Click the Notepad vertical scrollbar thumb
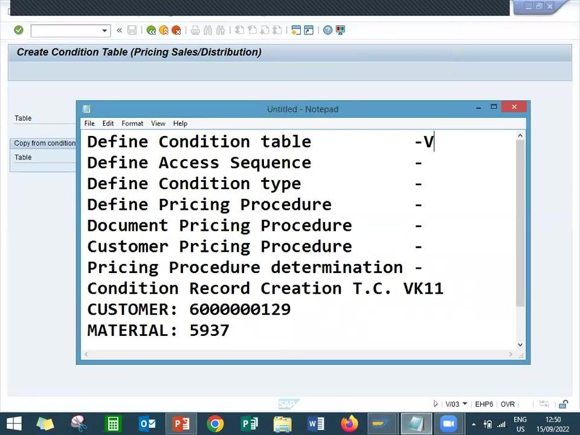 [x=520, y=223]
